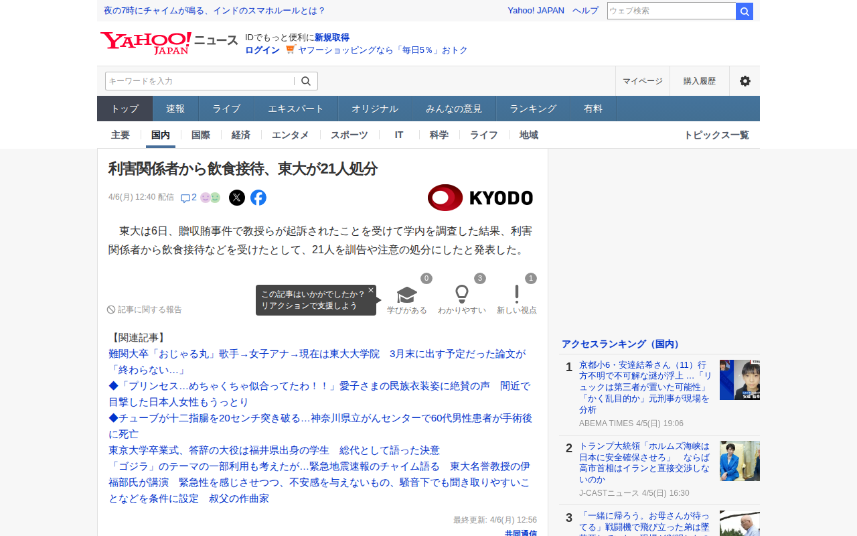
Task: Select the 経済 category tab
Action: point(240,135)
